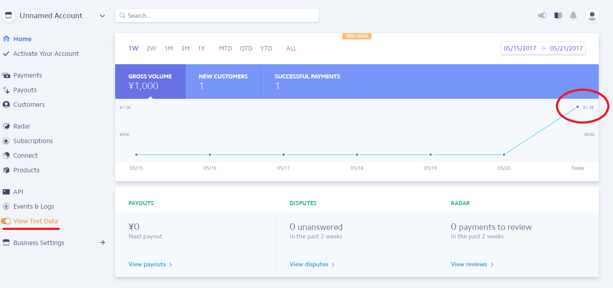Select the Customers sidebar icon
613x288 pixels.
point(6,105)
